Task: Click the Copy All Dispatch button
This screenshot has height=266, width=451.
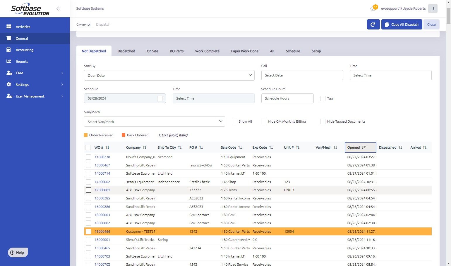Action: 402,25
